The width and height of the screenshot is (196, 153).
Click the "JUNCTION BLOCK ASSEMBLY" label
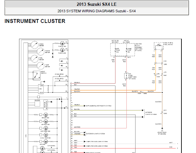138,47
